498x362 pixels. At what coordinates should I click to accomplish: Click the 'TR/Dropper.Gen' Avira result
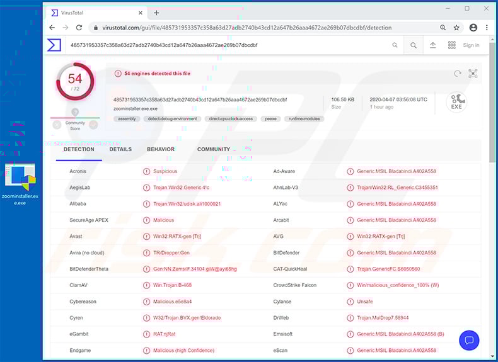[171, 253]
